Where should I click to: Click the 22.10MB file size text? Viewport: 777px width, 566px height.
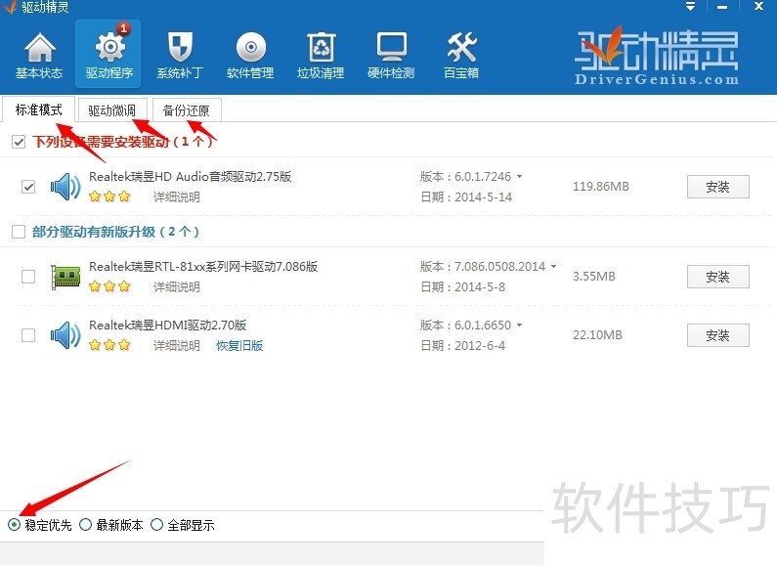click(597, 335)
